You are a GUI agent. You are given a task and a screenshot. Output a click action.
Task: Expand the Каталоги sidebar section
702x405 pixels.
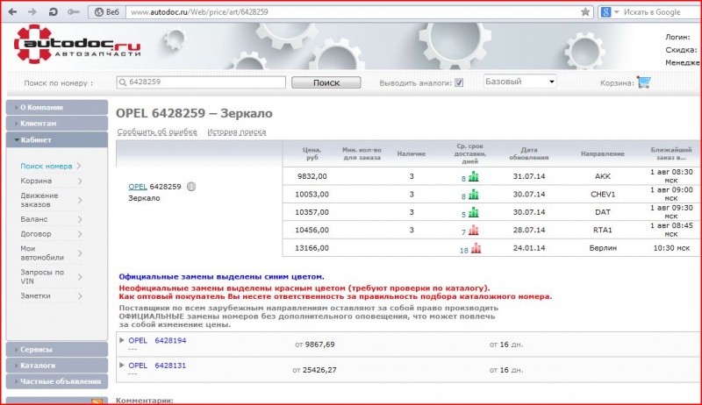click(x=38, y=365)
